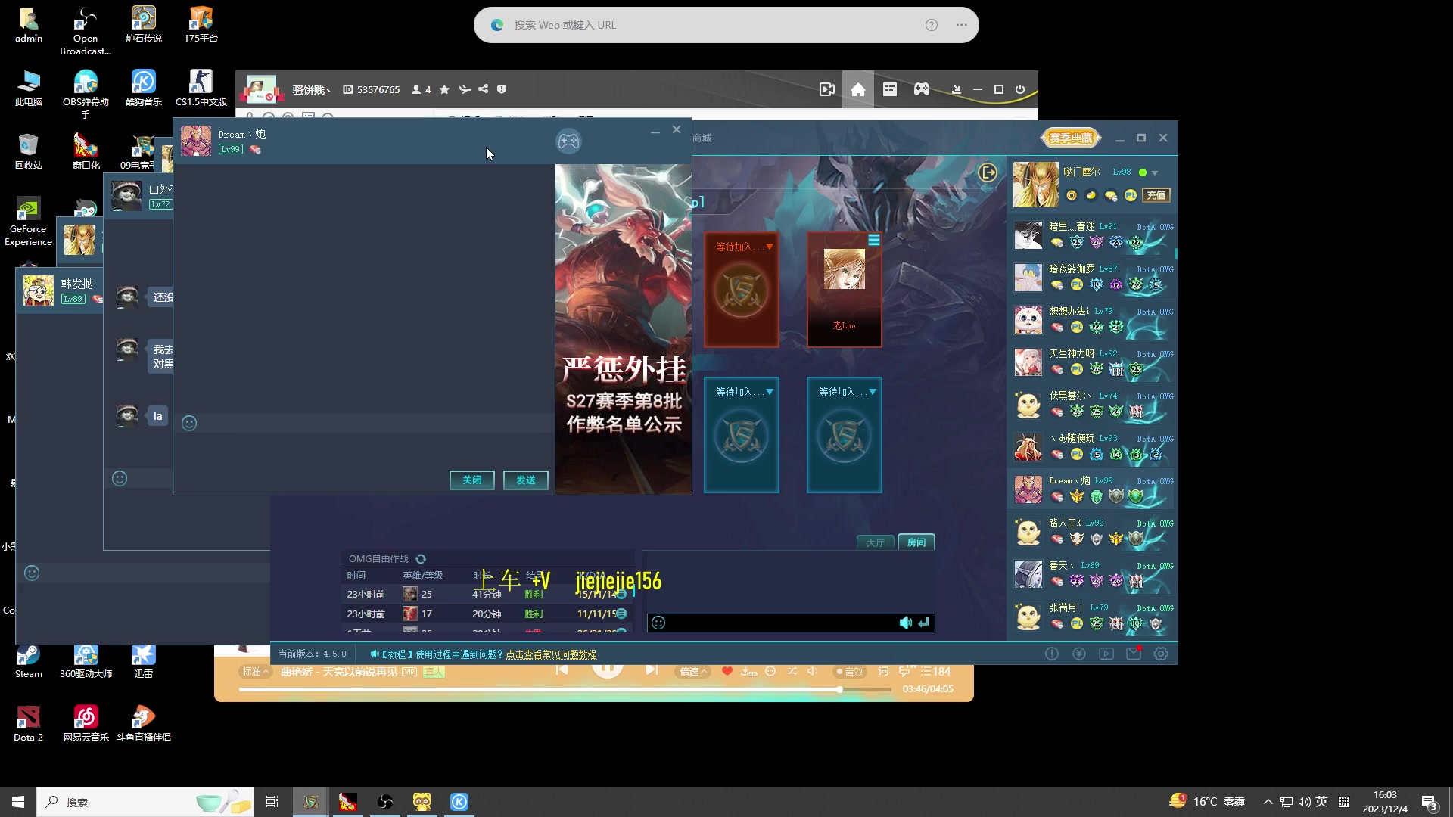
Task: Open settings gear in platform bottom bar
Action: click(x=1161, y=654)
